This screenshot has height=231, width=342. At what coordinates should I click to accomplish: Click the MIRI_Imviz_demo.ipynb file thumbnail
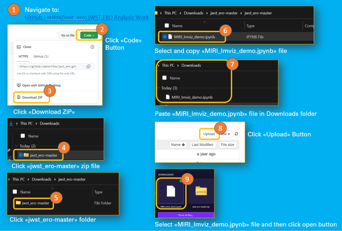click(x=171, y=190)
